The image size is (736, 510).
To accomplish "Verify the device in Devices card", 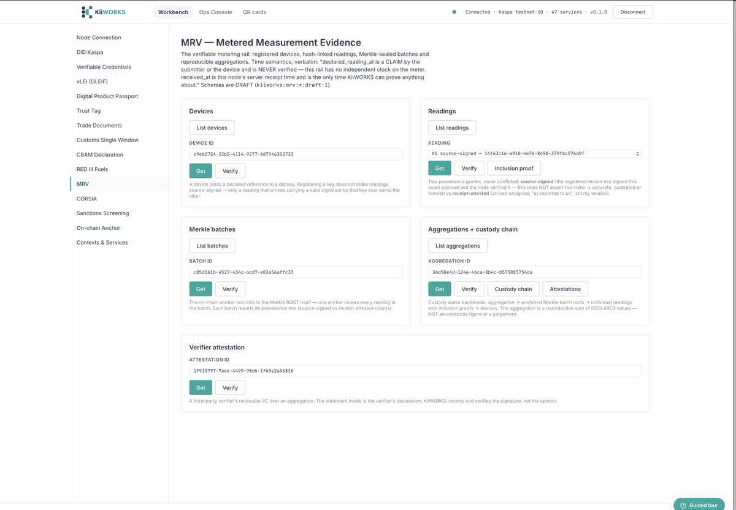I will coord(230,171).
